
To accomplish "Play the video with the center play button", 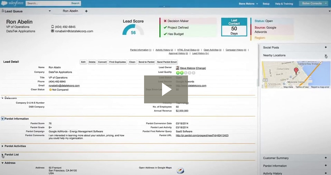I will 166,89.
